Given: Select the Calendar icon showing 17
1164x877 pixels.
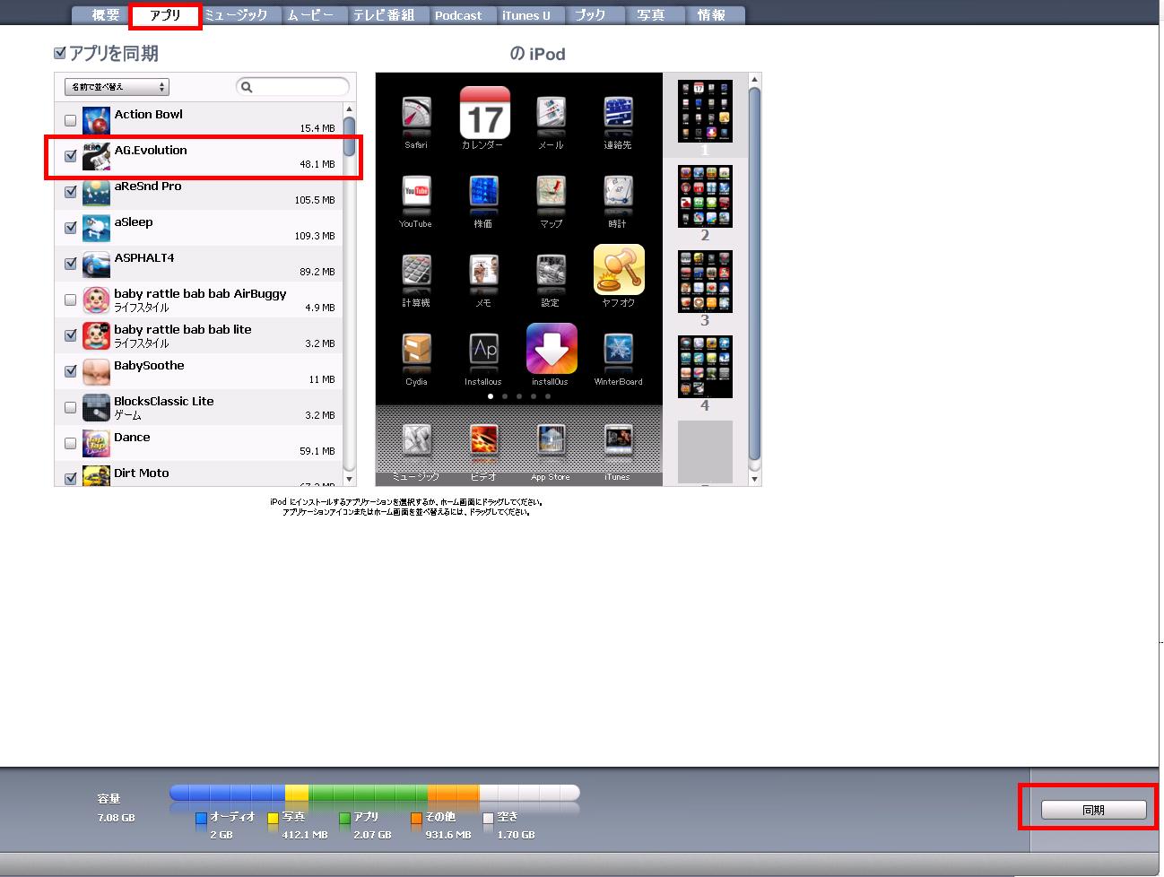Looking at the screenshot, I should (484, 112).
